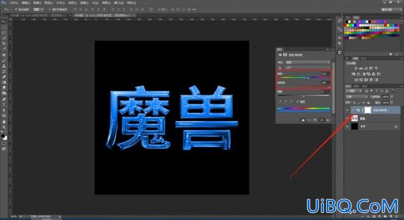Toggle the Colorize (着色) checkbox

(297, 102)
